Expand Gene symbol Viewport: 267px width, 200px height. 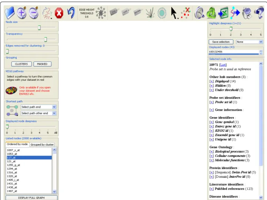(211, 122)
